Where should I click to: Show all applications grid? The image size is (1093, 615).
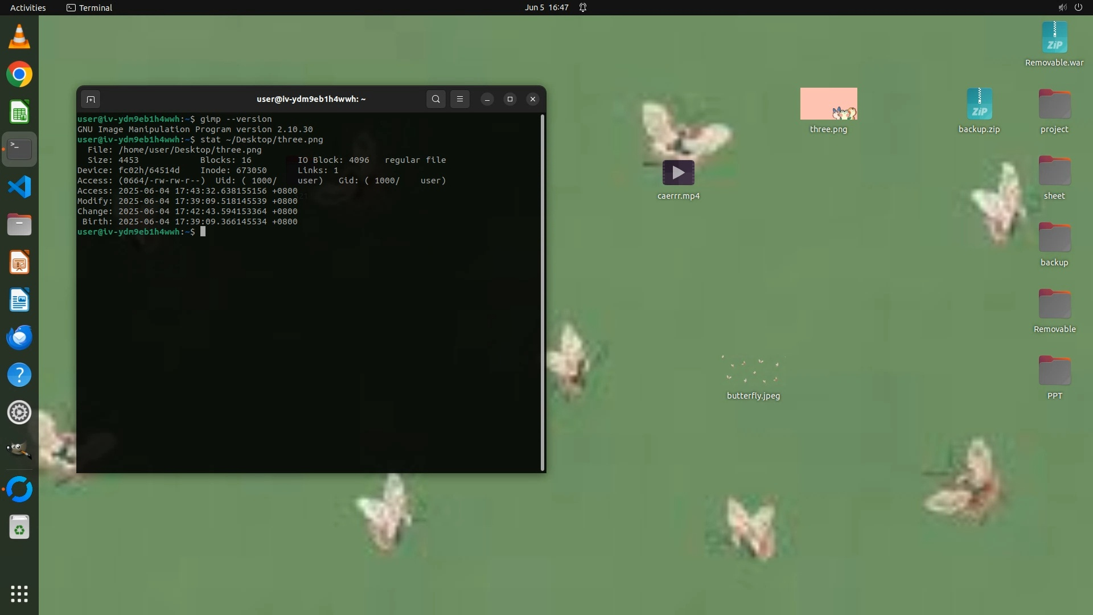[x=19, y=594]
